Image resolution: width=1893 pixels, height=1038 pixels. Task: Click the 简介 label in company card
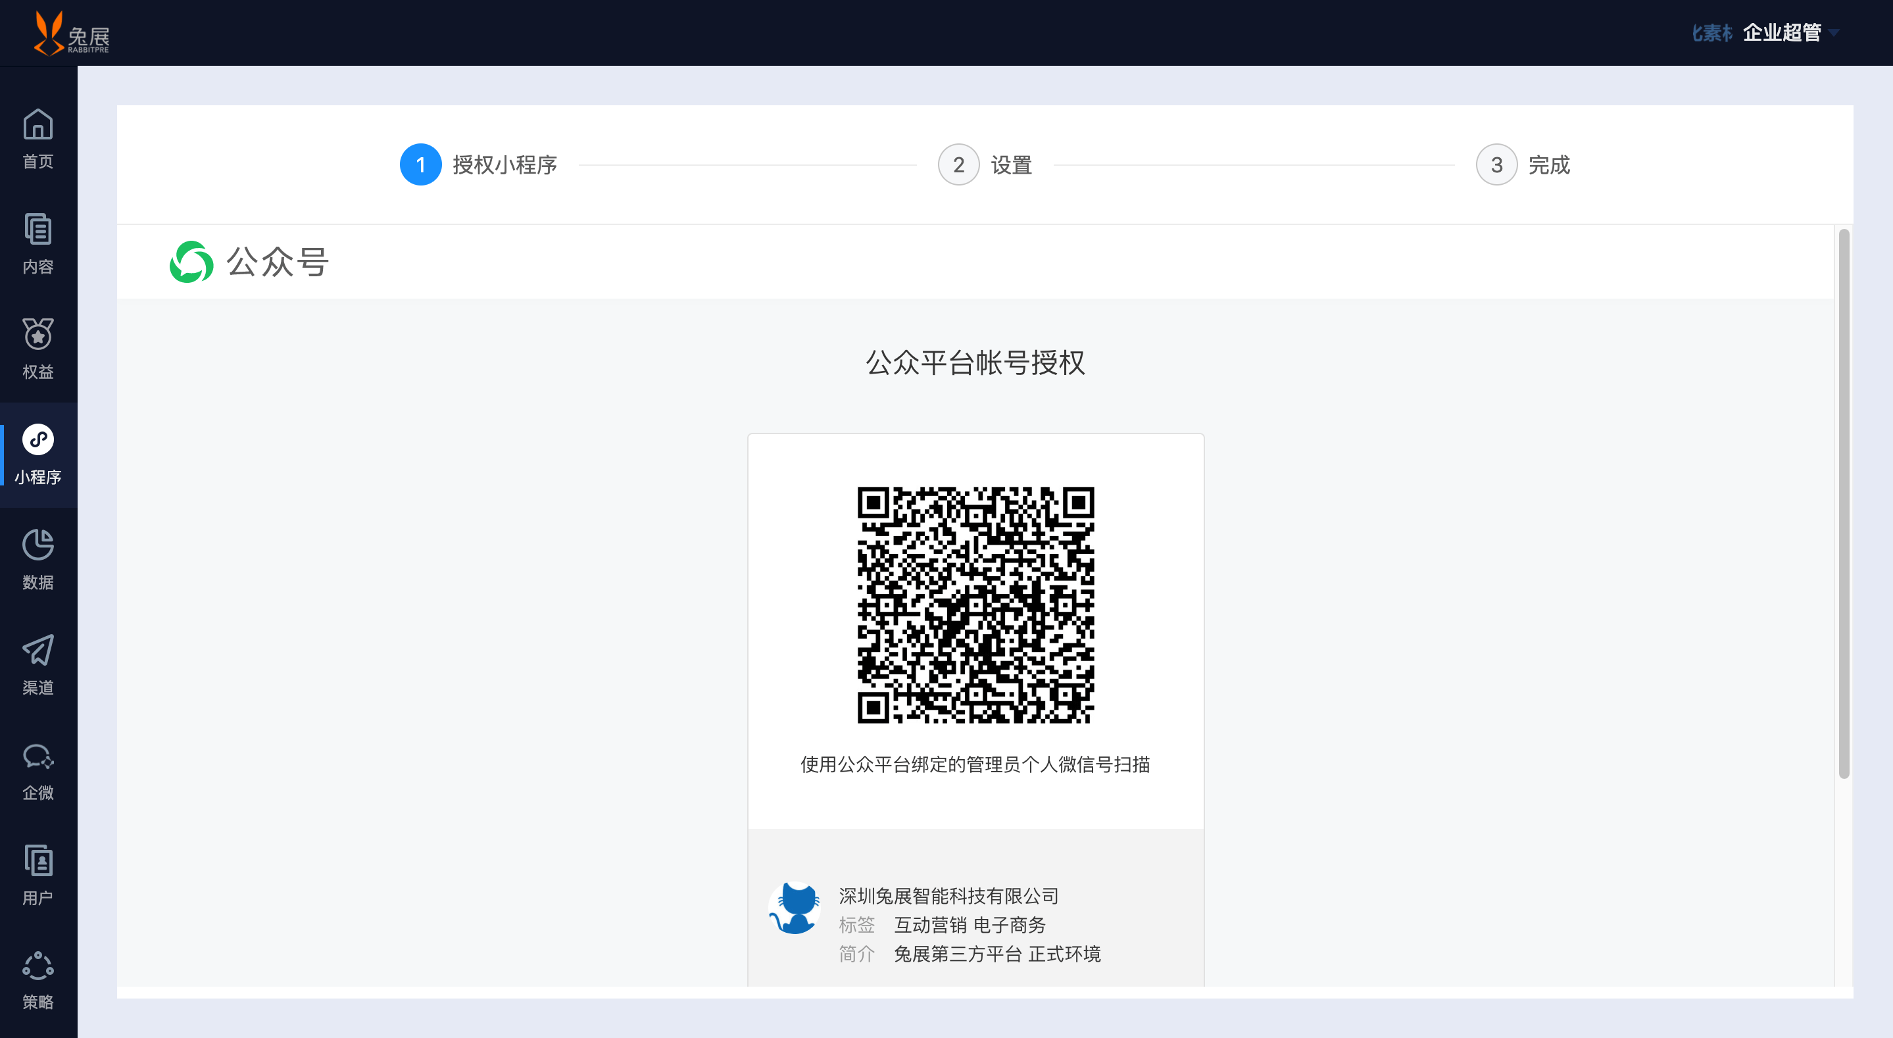pos(857,954)
